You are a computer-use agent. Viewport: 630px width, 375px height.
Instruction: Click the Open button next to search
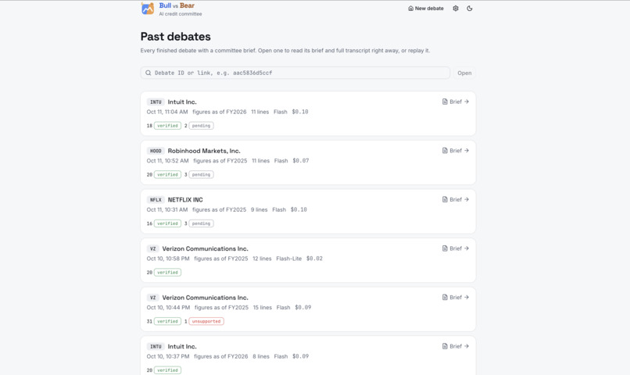coord(464,73)
